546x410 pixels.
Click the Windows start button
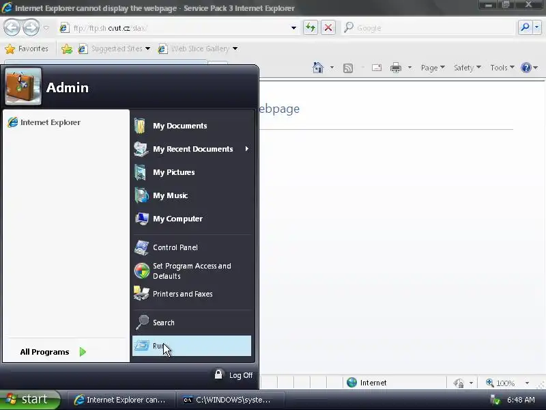click(30, 400)
